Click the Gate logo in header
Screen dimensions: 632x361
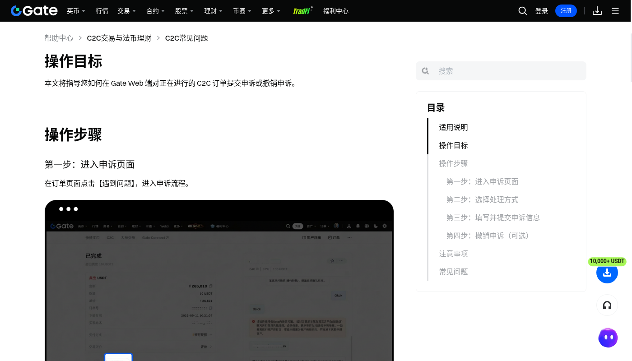point(34,11)
